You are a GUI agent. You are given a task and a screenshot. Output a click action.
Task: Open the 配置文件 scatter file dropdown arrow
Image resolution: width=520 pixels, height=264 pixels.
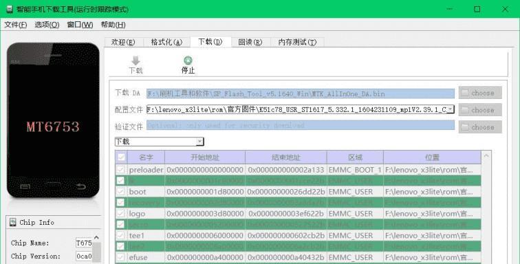451,109
